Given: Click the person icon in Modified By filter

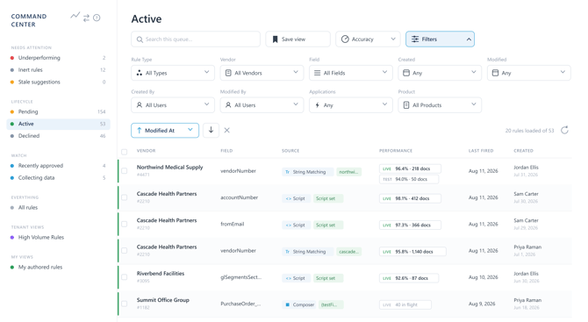Looking at the screenshot, I should tap(228, 105).
